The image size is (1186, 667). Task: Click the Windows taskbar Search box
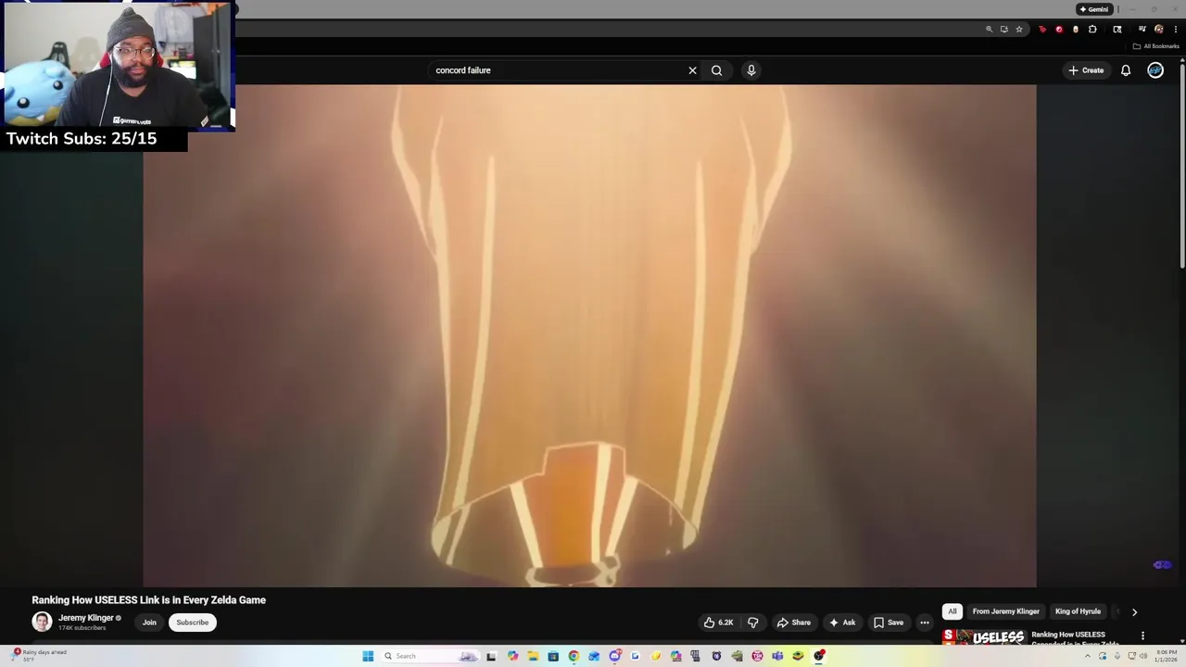430,656
